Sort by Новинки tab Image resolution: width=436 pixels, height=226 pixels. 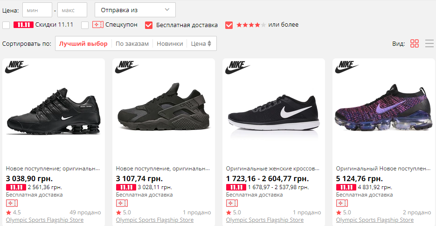[x=170, y=43]
